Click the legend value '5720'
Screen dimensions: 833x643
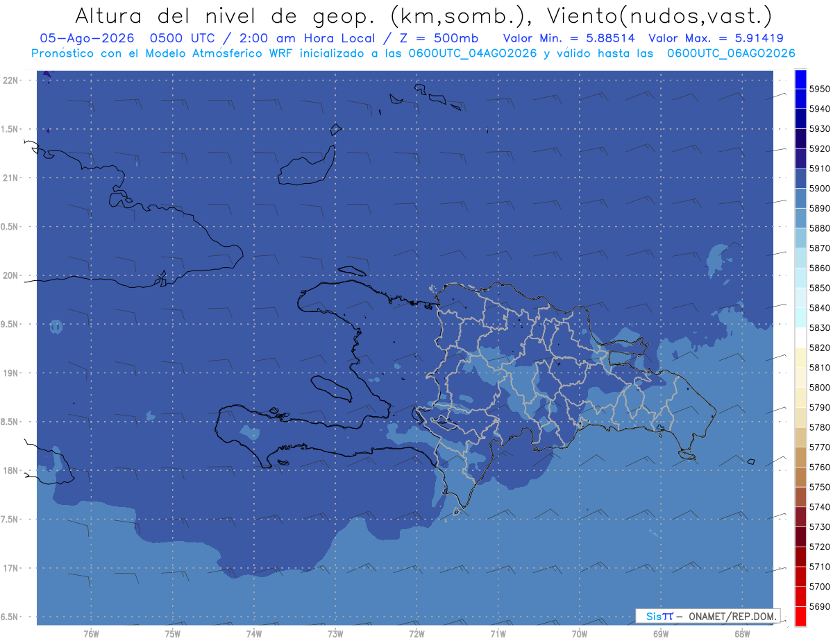coord(820,547)
